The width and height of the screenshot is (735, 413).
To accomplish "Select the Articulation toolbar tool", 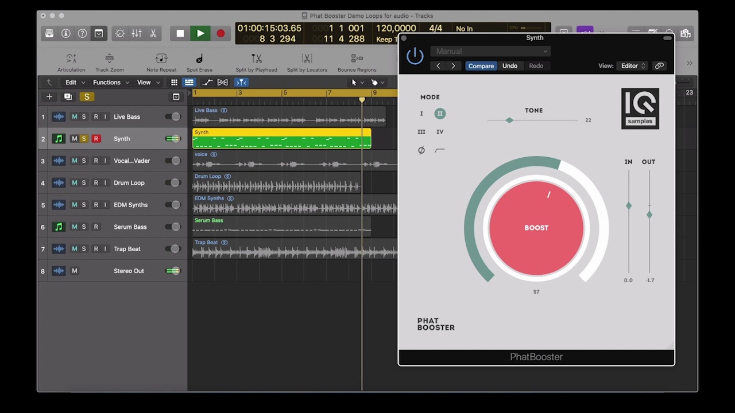I will pos(71,63).
